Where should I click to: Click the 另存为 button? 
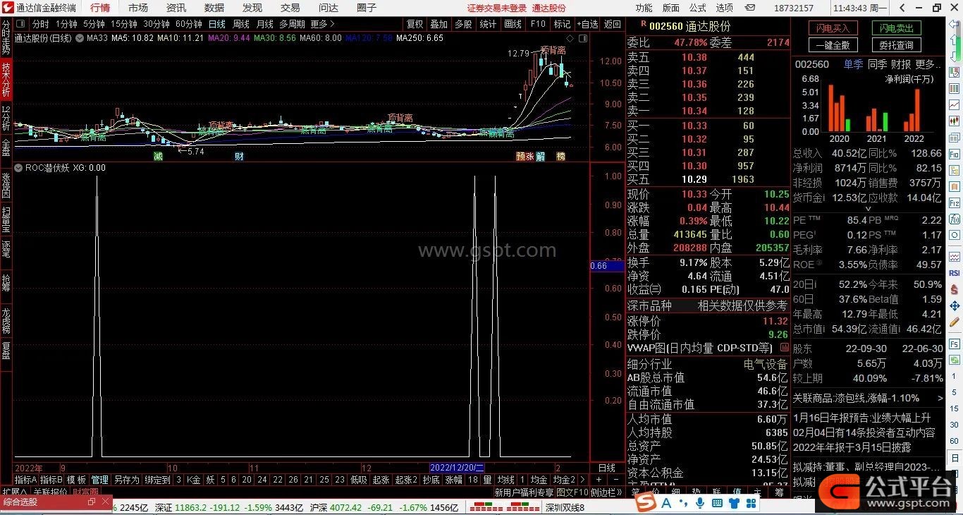127,480
